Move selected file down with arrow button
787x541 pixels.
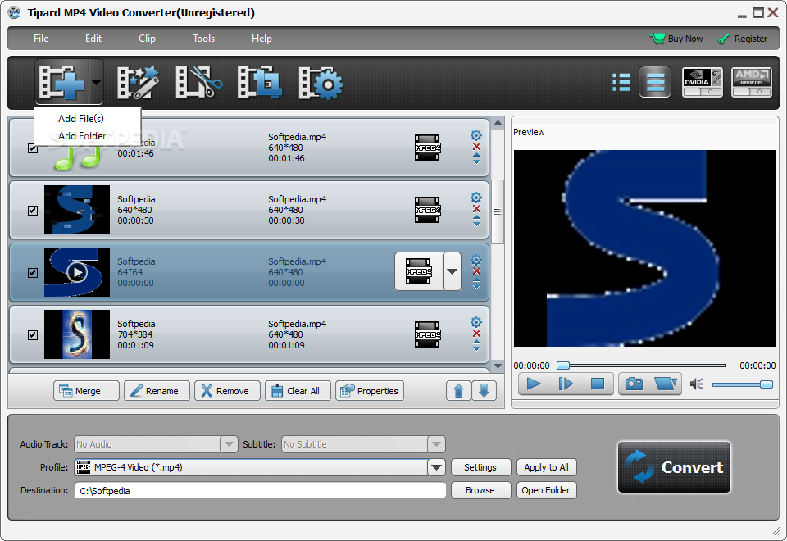pos(484,390)
